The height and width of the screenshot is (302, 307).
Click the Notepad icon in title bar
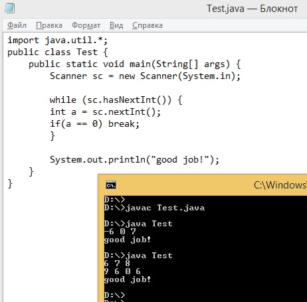click(9, 9)
